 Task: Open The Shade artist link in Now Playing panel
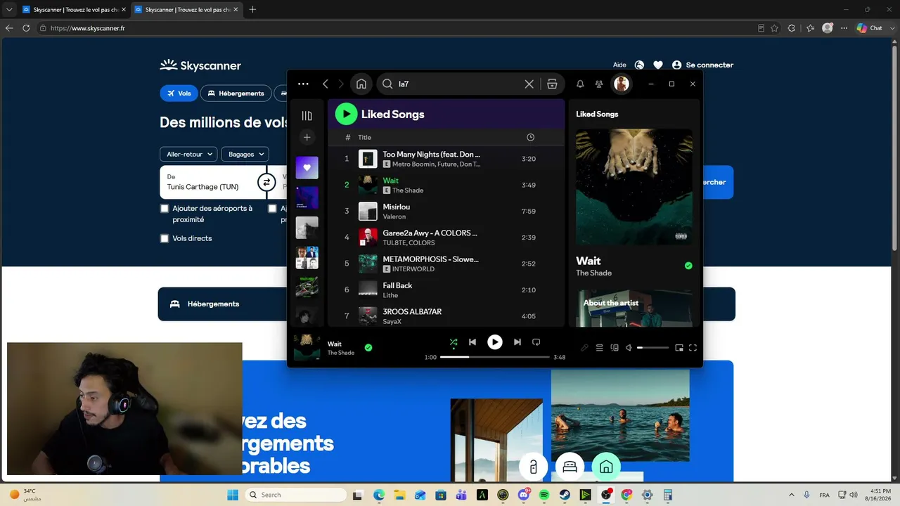click(x=594, y=273)
